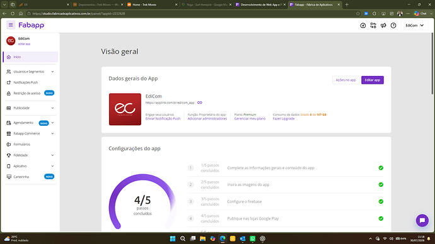This screenshot has height=244, width=435.
Task: Expand the Publicidade sidebar section
Action: [30, 108]
